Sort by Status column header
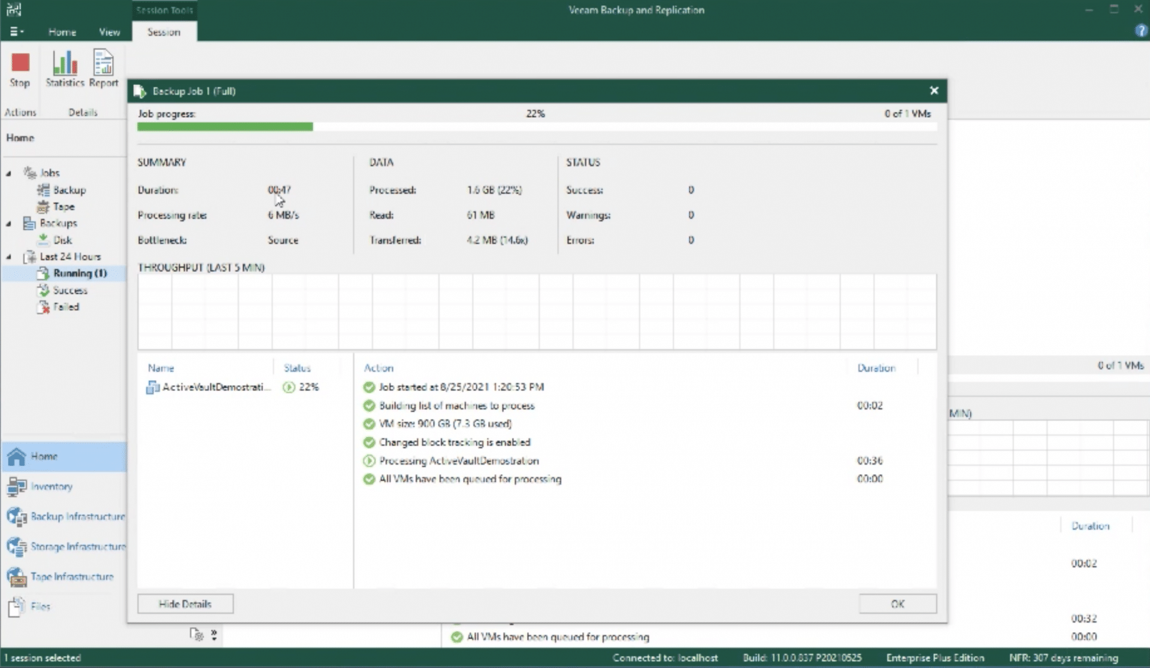This screenshot has width=1150, height=668. (297, 368)
